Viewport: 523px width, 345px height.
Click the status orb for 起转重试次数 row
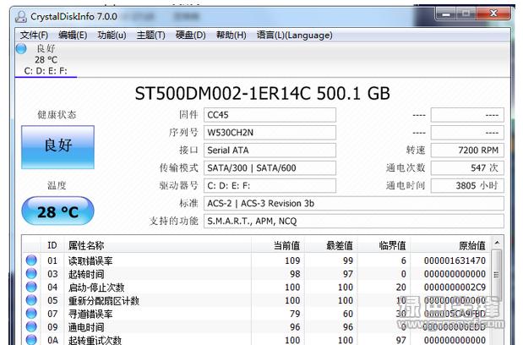[31, 340]
